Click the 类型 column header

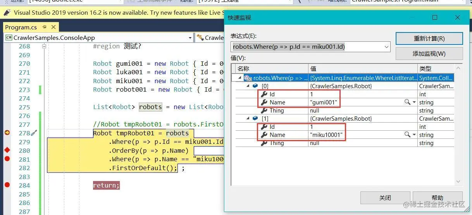coord(436,68)
